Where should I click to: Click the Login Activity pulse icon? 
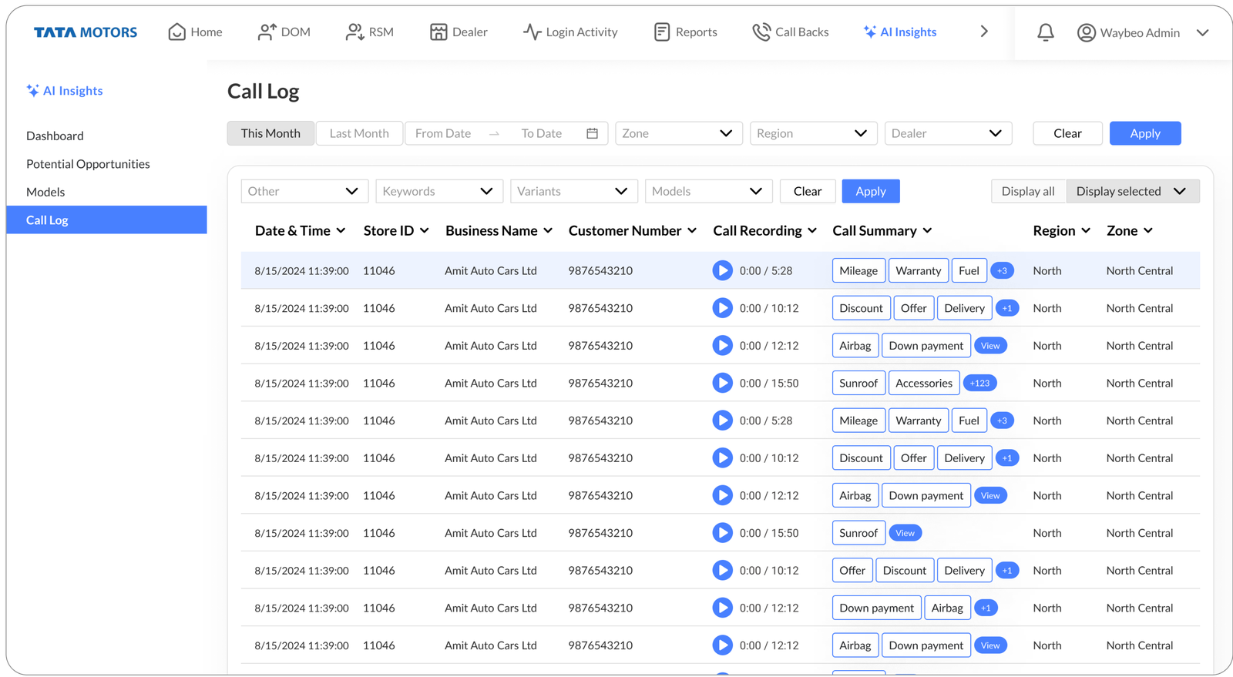532,32
